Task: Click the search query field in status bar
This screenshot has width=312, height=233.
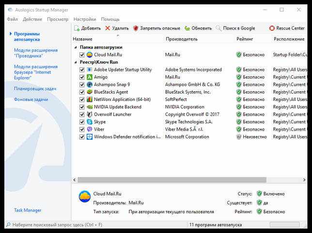Action: 57,225
